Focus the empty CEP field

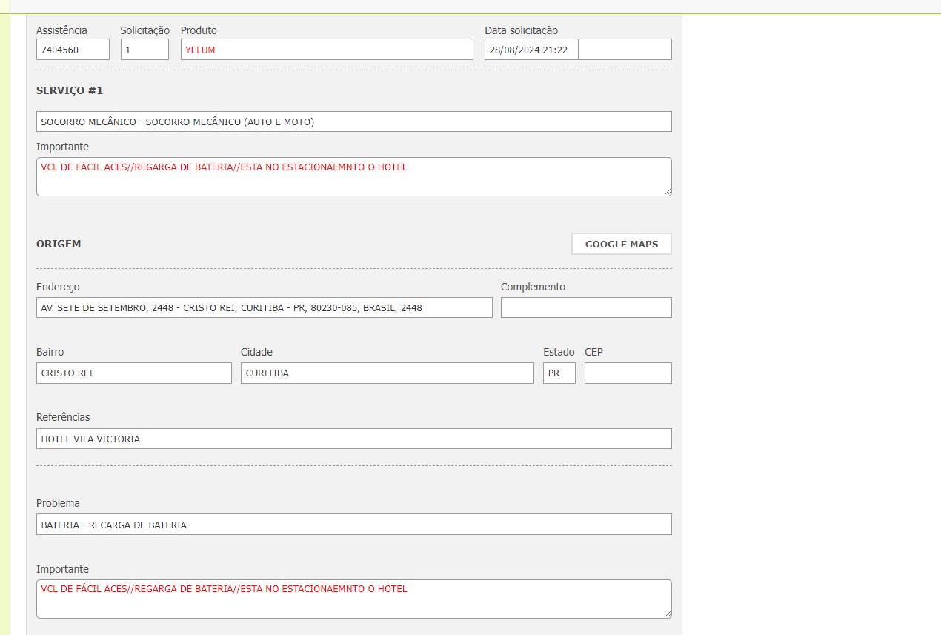coord(628,373)
